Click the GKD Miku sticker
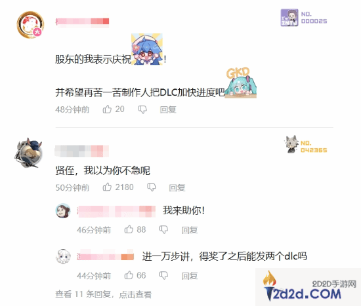This screenshot has height=306, width=361. click(x=241, y=83)
